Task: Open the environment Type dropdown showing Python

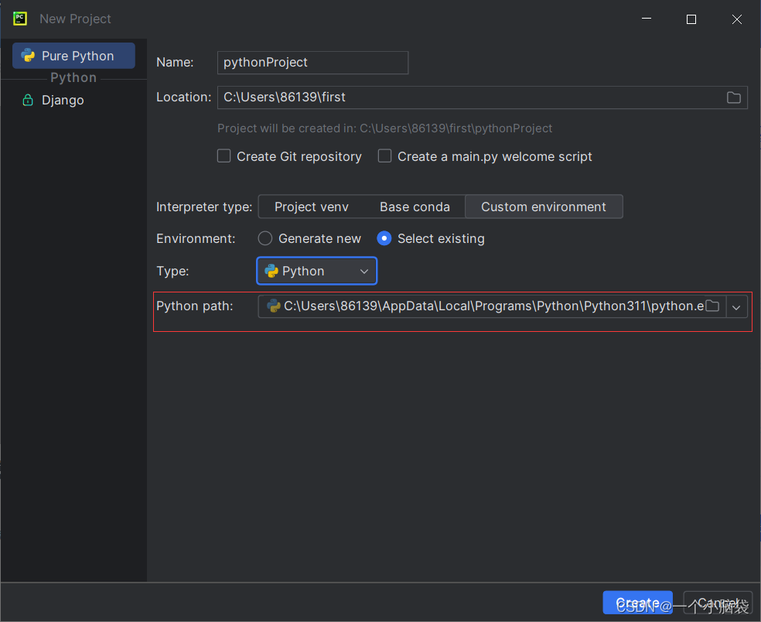Action: [316, 271]
